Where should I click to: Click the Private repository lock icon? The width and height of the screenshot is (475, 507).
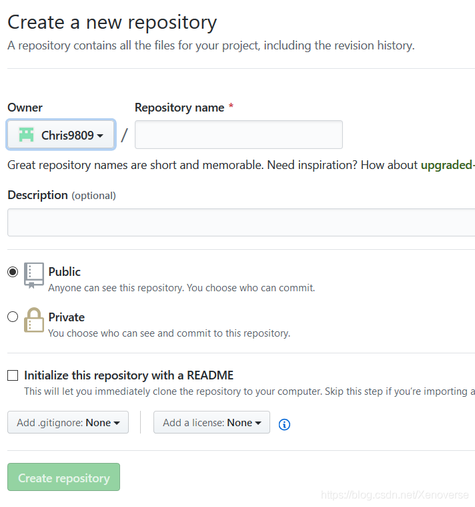pyautogui.click(x=34, y=320)
